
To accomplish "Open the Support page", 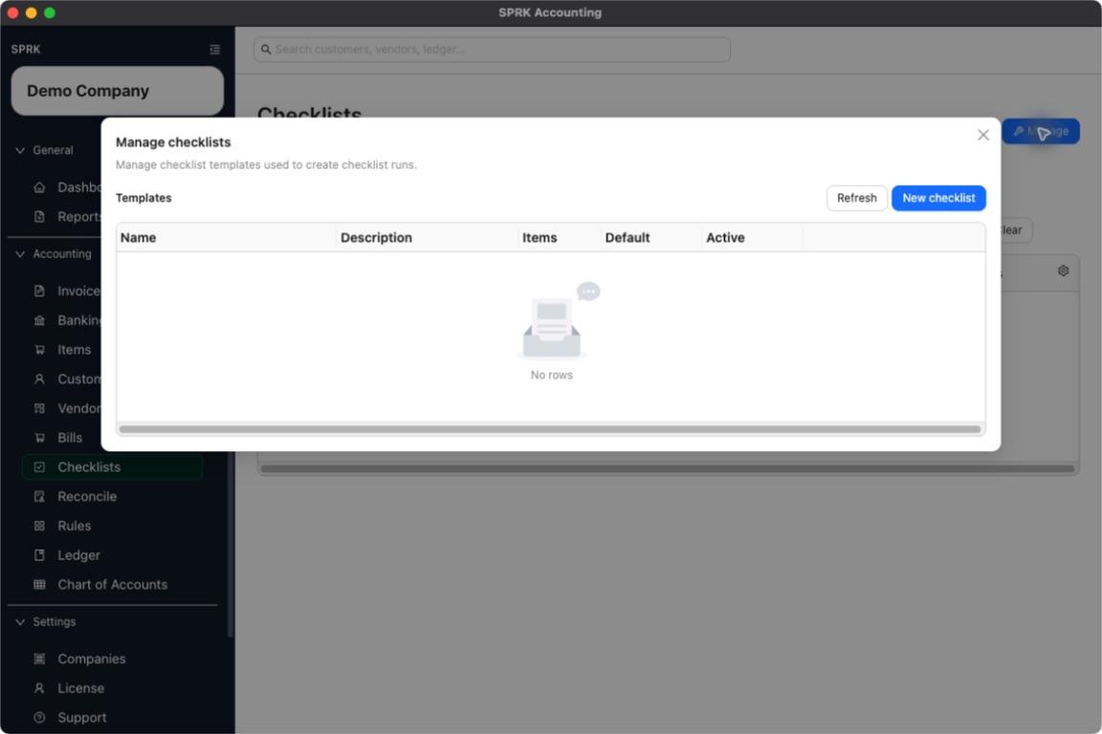I will point(113,718).
